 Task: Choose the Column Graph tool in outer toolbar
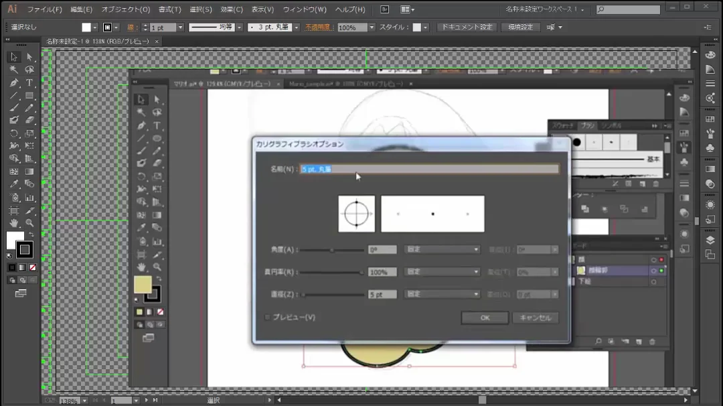29,198
